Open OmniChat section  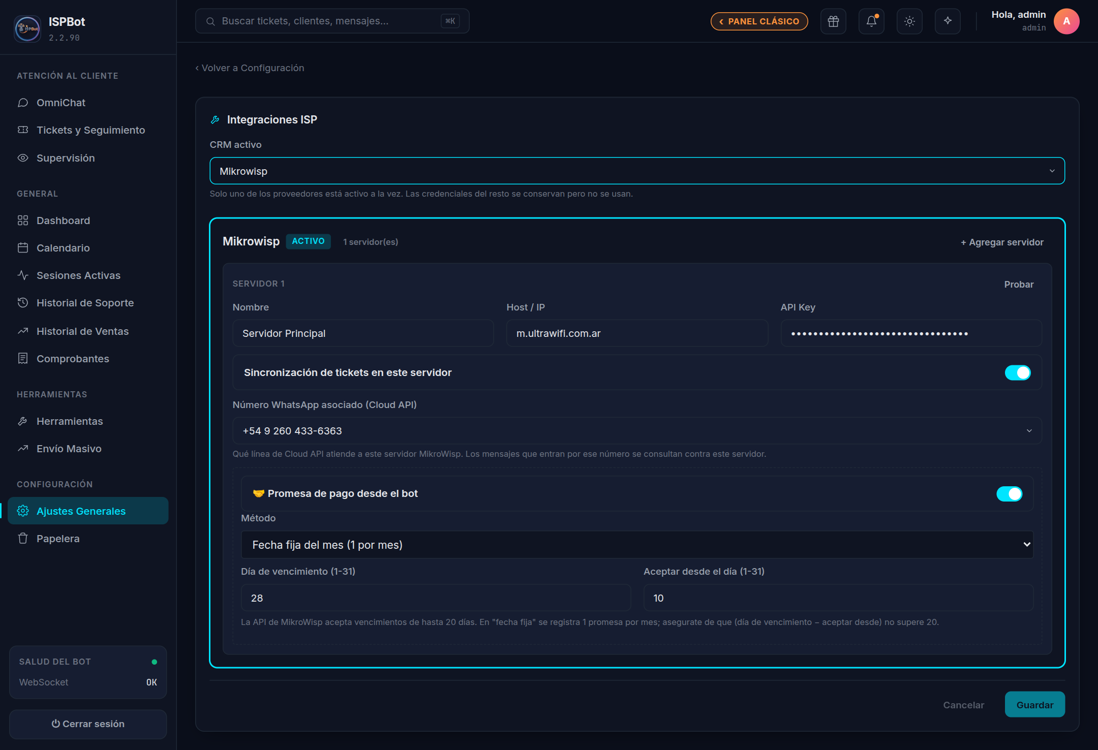point(88,103)
